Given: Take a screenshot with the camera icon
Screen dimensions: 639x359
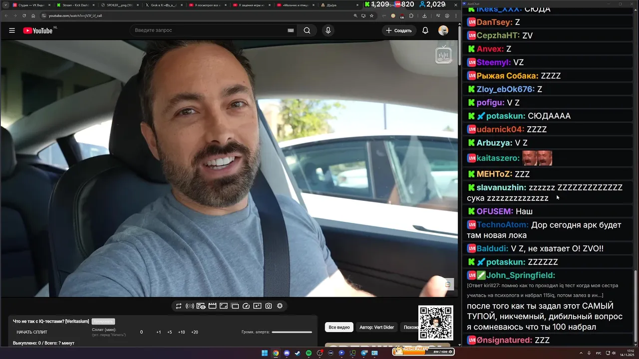Looking at the screenshot, I should [269, 306].
